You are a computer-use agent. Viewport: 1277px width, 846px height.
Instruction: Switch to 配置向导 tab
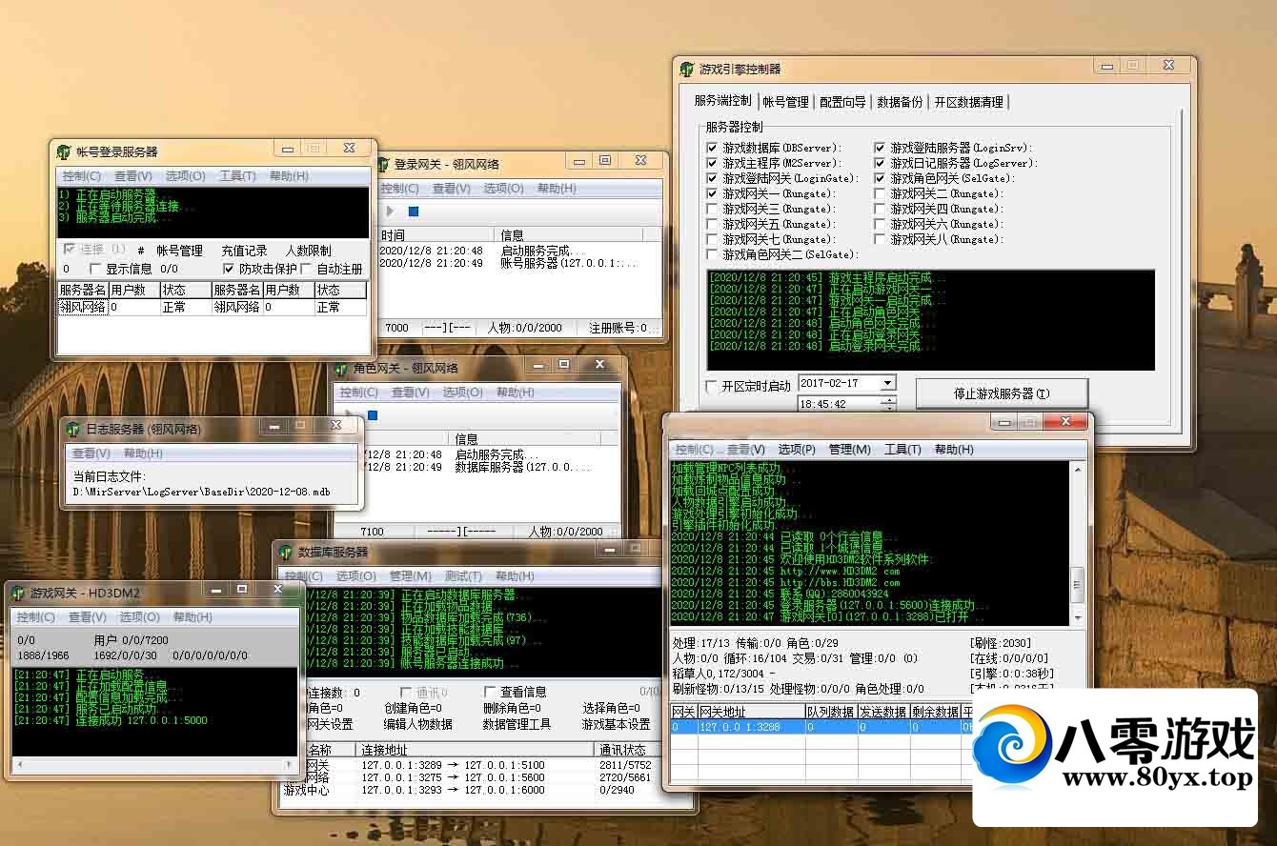842,102
